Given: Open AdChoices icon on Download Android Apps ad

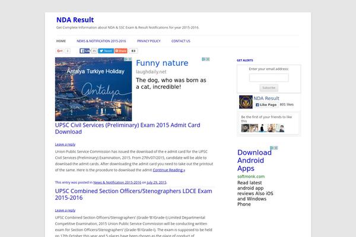Looking at the screenshot, I should [272, 148].
